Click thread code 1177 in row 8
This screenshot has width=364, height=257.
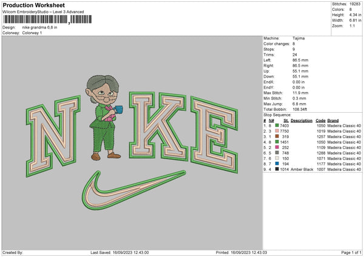321,164
